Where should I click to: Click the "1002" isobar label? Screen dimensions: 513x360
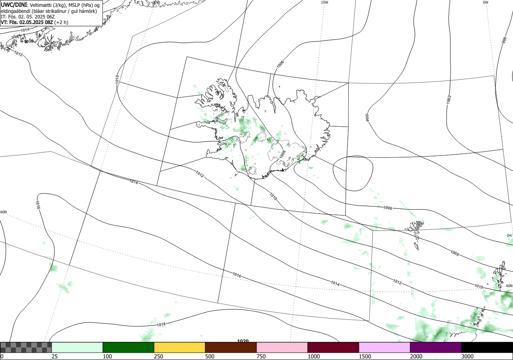point(449,99)
